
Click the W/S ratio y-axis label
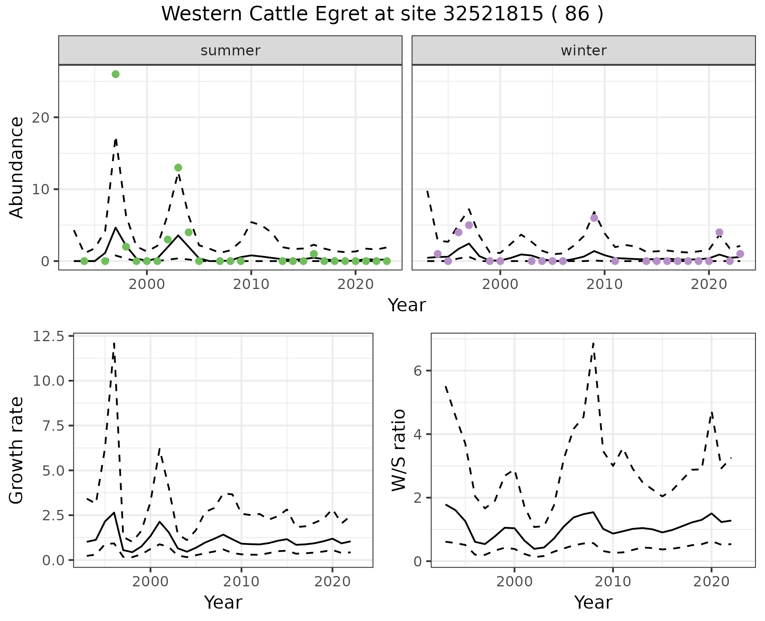pos(398,450)
